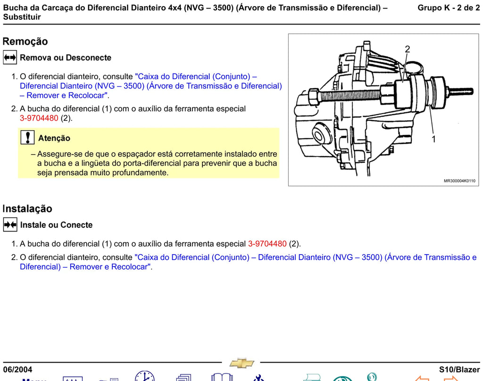Go to previous page with orange left arrow
Image resolution: width=483 pixels, height=381 pixels.
422,379
